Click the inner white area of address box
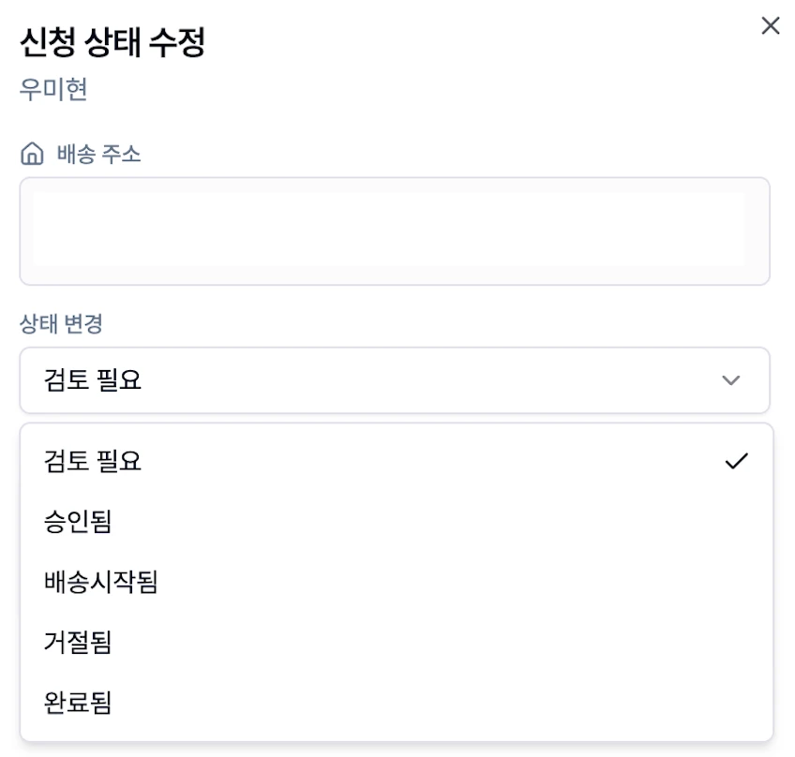The width and height of the screenshot is (795, 757). 389,229
